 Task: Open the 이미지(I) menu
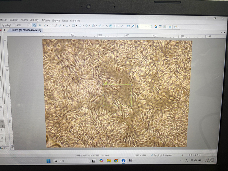(x=14, y=20)
